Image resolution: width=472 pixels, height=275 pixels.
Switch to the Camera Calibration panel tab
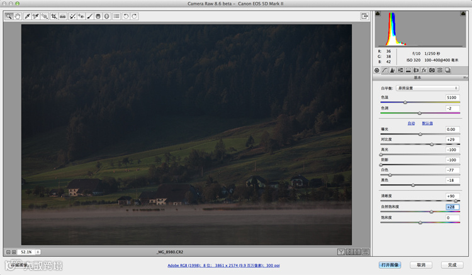pyautogui.click(x=432, y=70)
